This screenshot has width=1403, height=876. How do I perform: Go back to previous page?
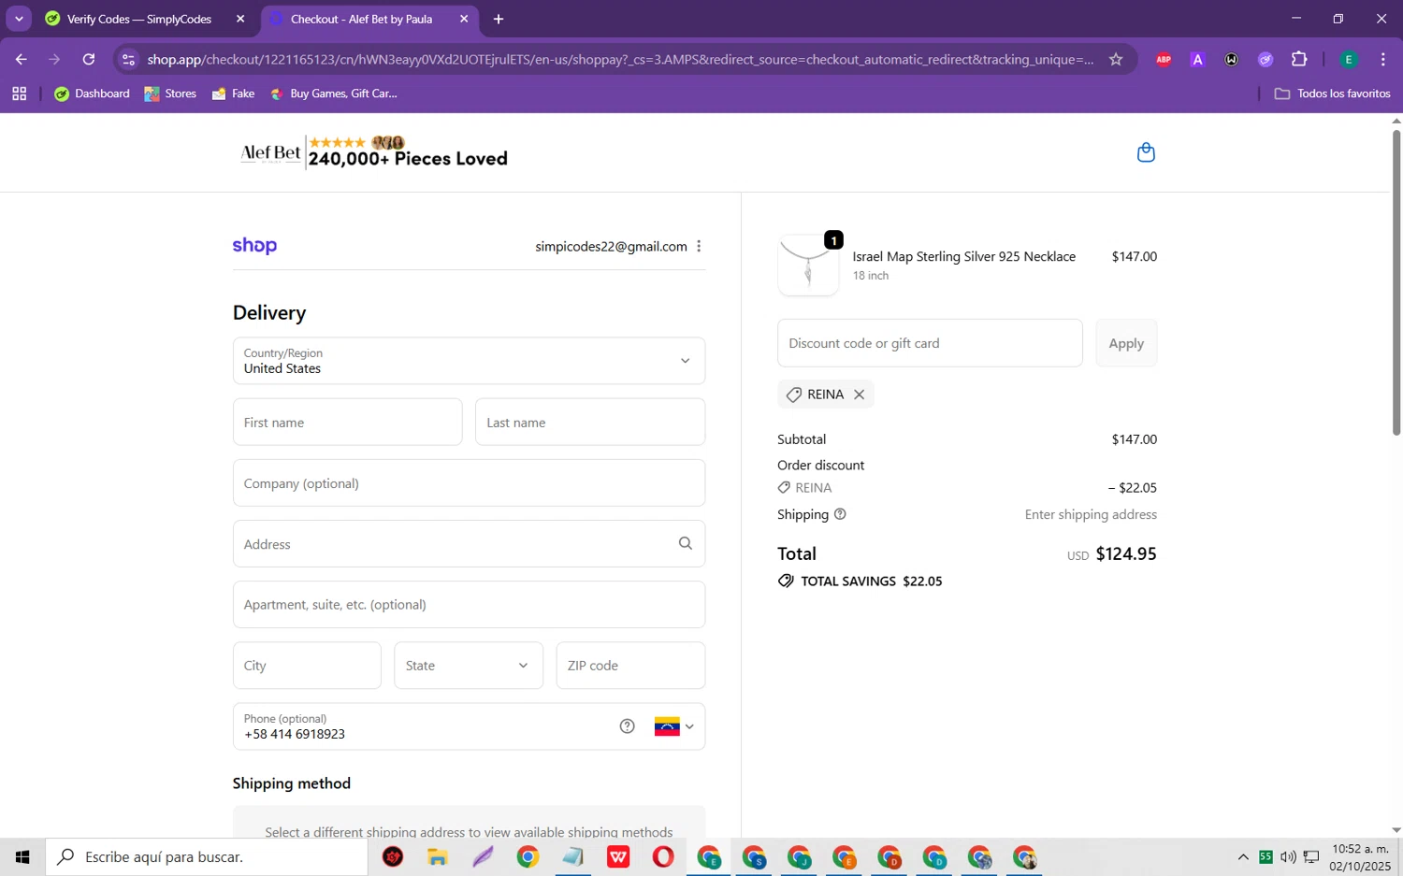21,59
